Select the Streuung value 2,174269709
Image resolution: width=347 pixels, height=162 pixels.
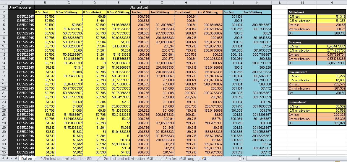click(331, 50)
